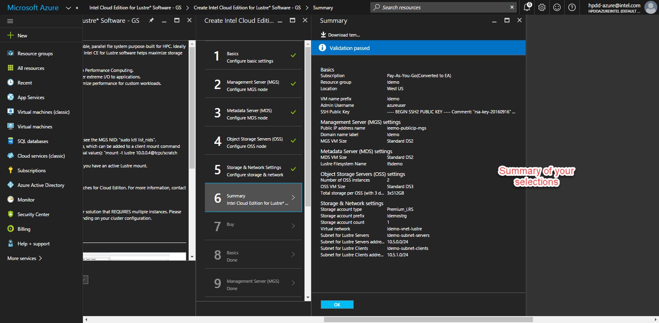This screenshot has width=659, height=323.
Task: Click the Download template icon
Action: (323, 35)
